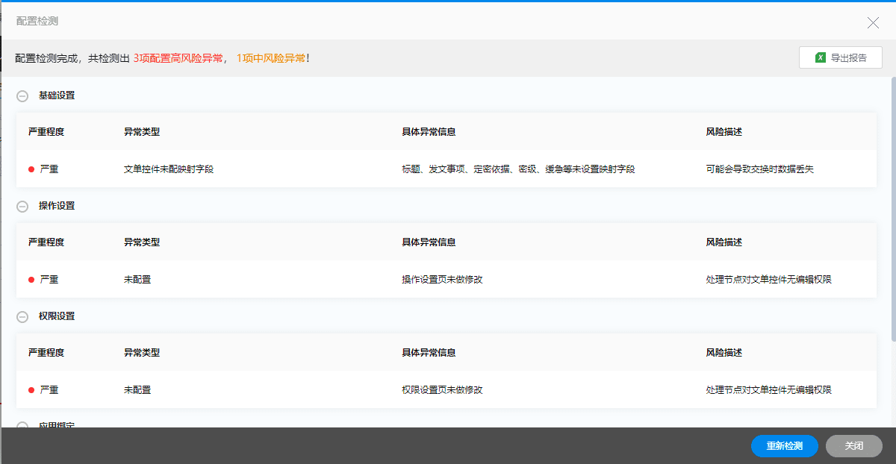The height and width of the screenshot is (464, 896).
Task: Click the 严重 label in 权限设置 row
Action: pyautogui.click(x=49, y=390)
